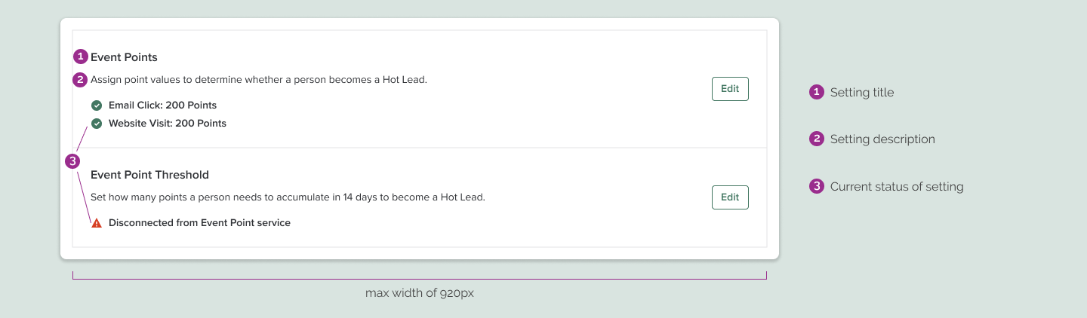The height and width of the screenshot is (318, 1087).
Task: Click the red warning triangle icon
Action: click(x=97, y=223)
